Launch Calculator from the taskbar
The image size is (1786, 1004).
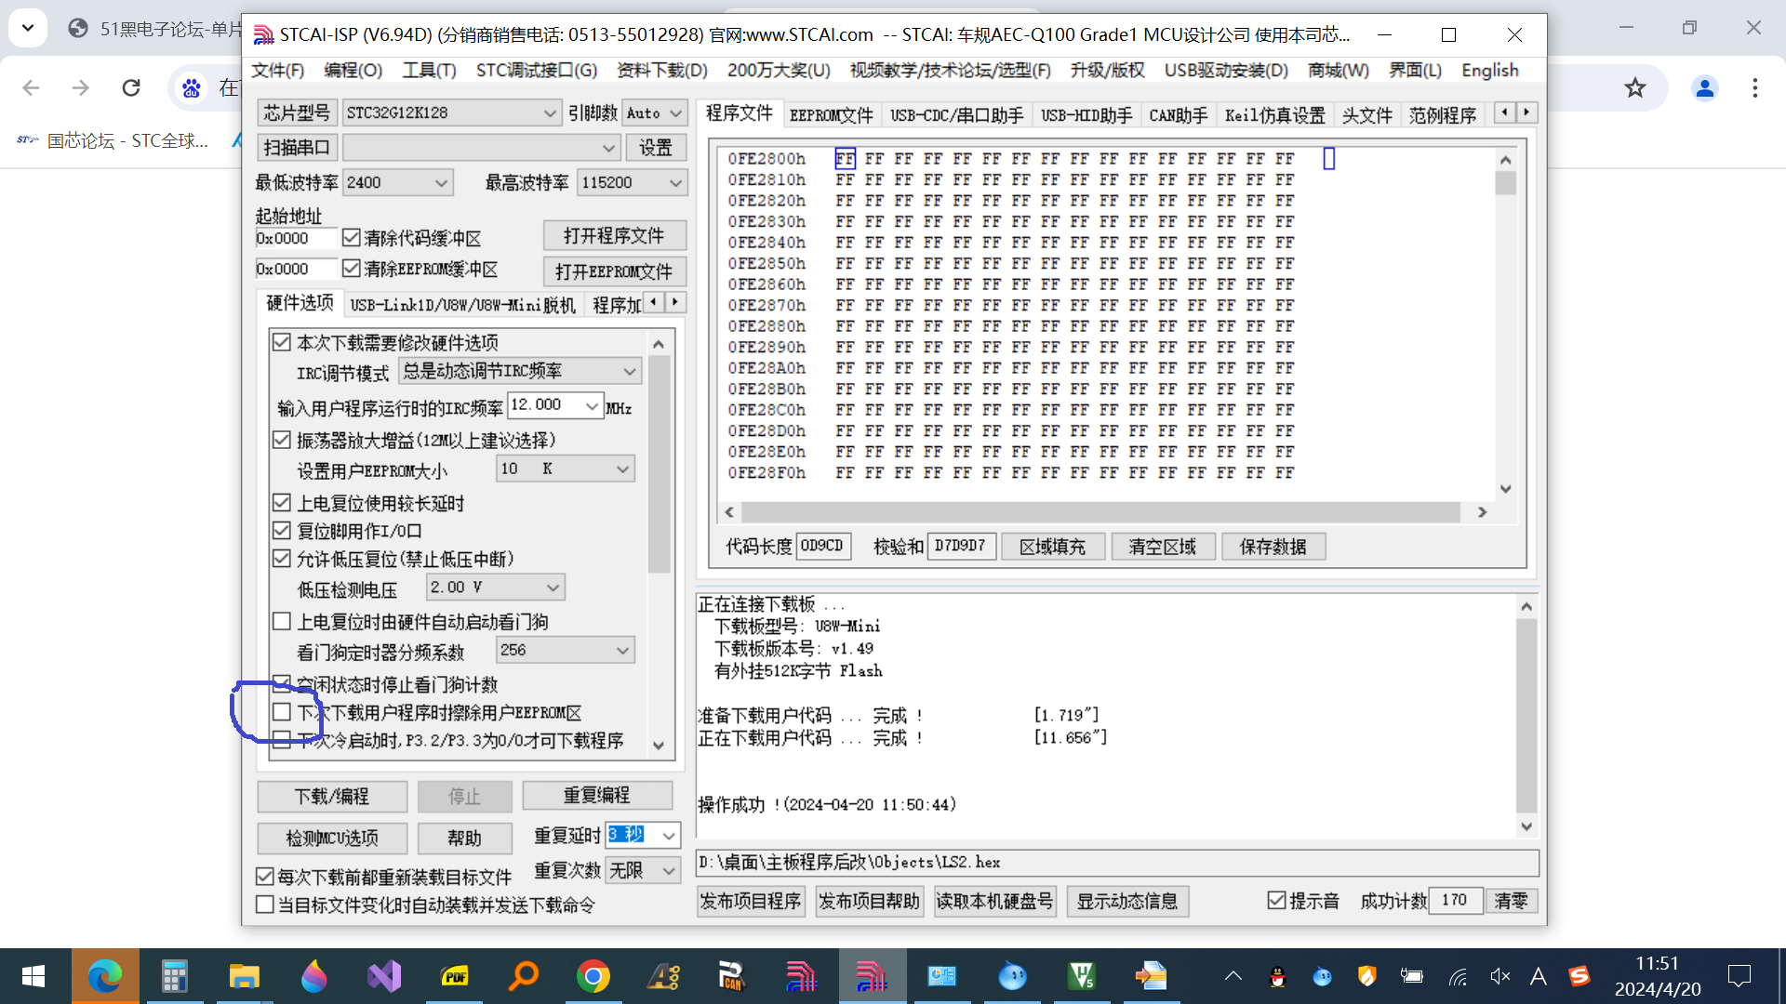175,976
